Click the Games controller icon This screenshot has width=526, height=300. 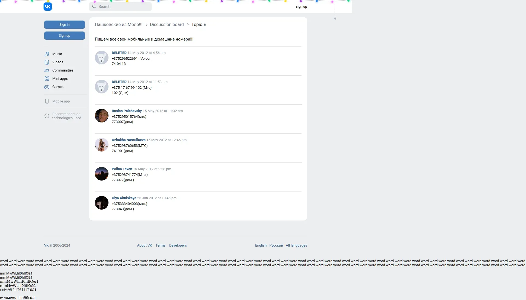(x=47, y=87)
